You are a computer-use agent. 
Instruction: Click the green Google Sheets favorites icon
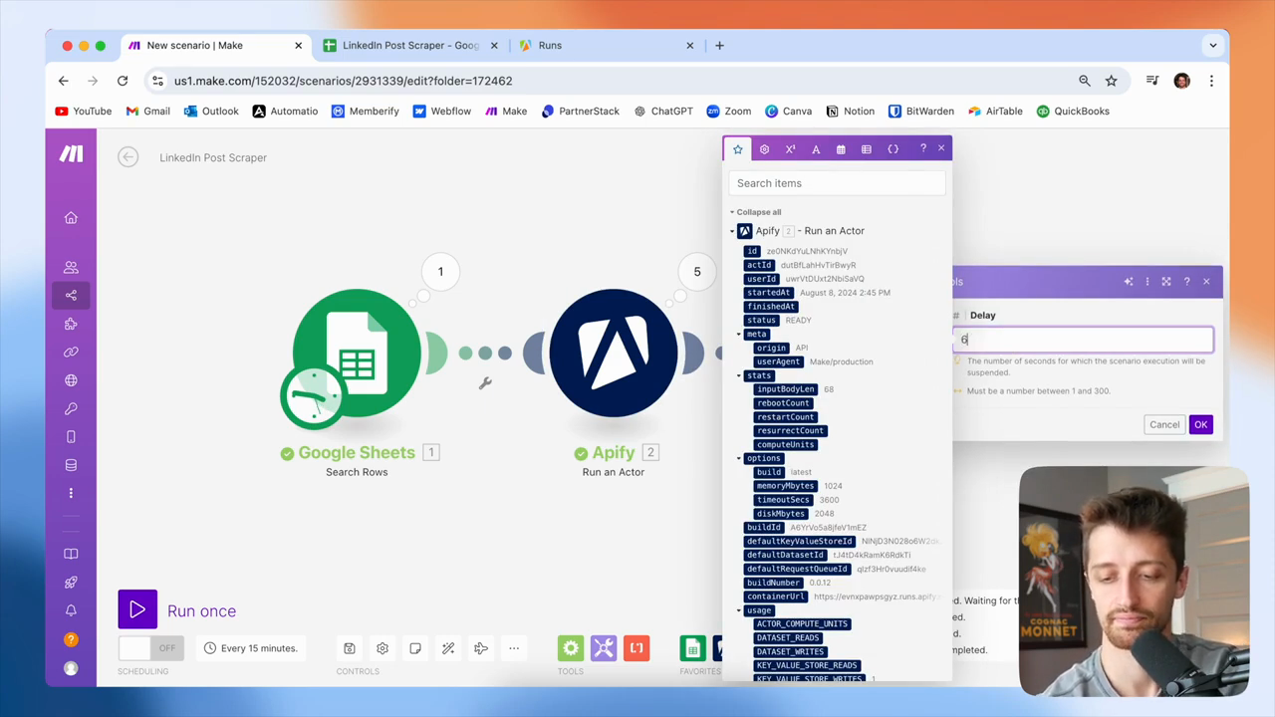coord(693,648)
